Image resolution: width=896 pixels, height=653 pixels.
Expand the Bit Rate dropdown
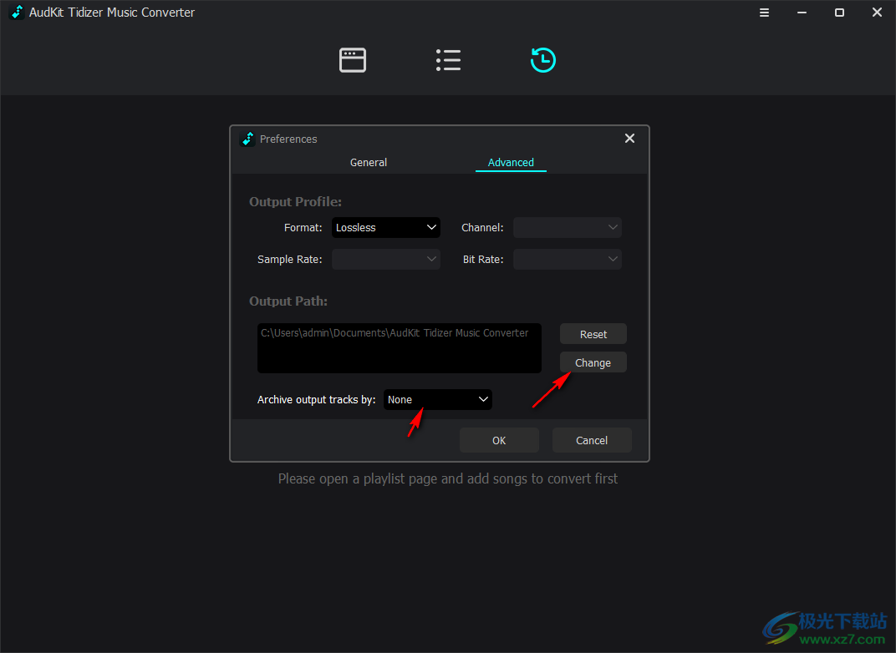point(567,259)
